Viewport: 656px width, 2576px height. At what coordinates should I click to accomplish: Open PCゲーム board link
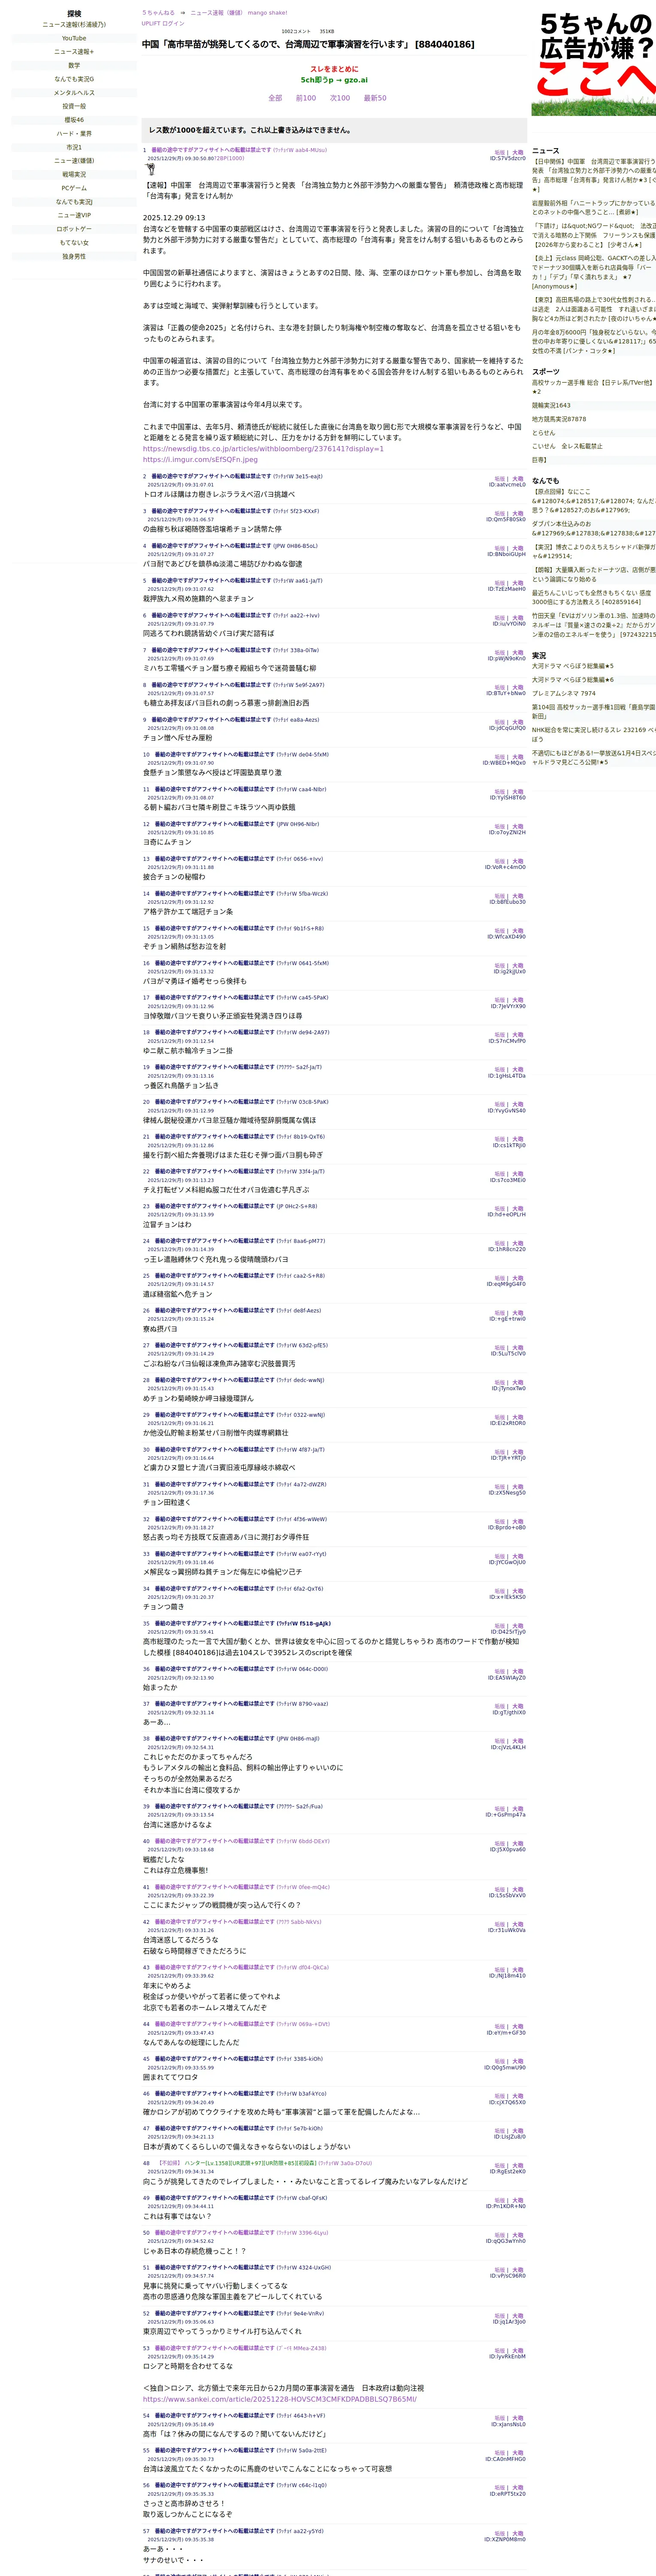pyautogui.click(x=74, y=188)
